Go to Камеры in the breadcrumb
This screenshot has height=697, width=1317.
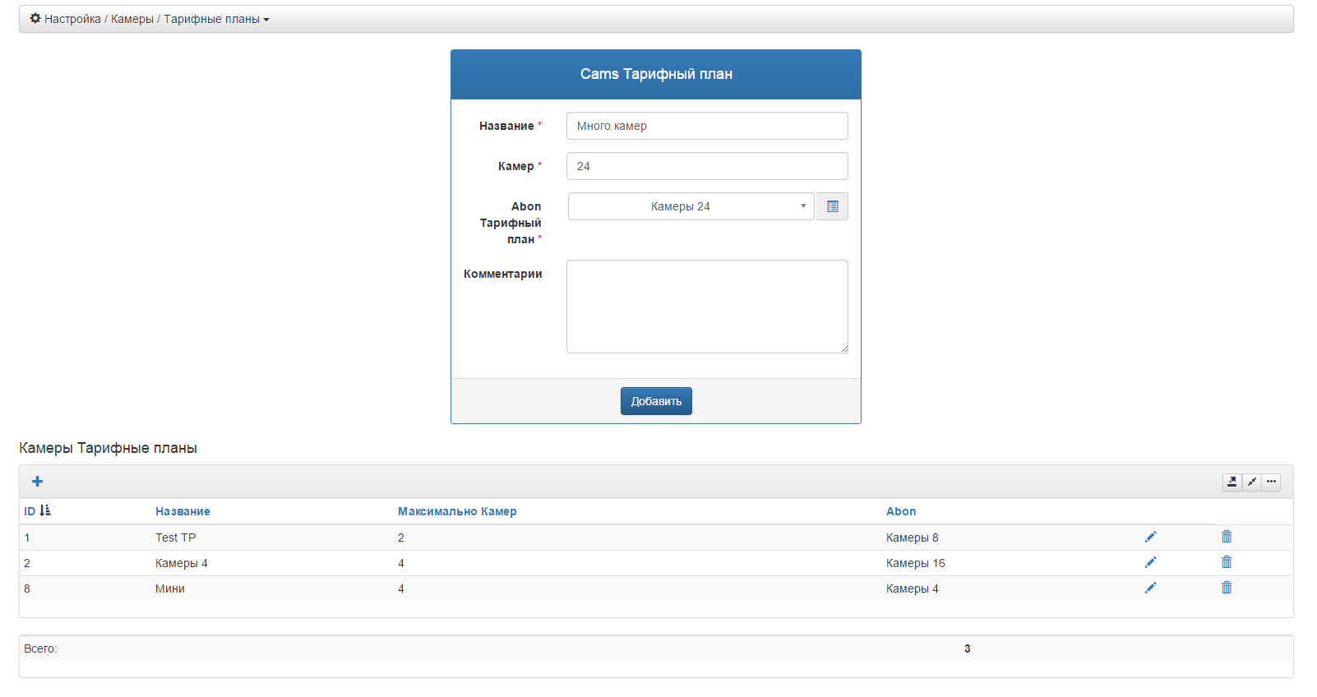132,19
